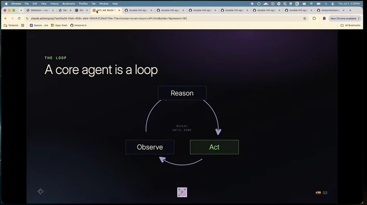Open a new tab with plus button

click(350, 10)
